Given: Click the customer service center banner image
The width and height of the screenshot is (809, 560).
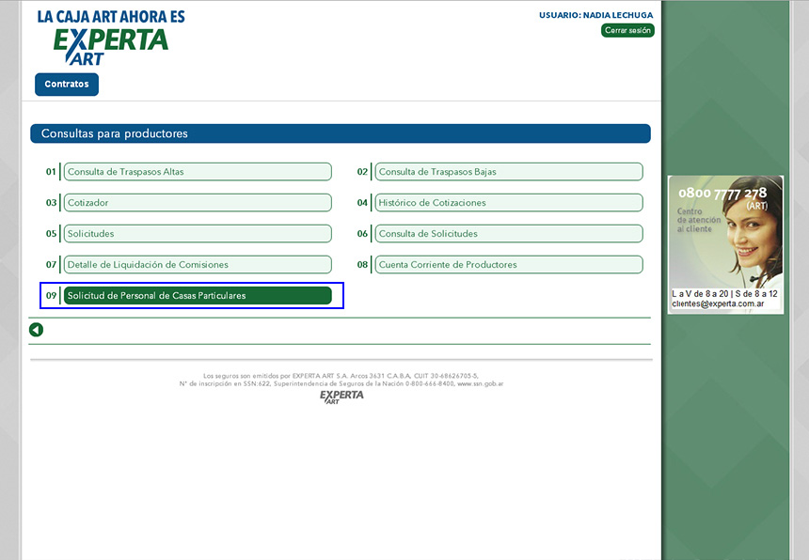Looking at the screenshot, I should [725, 244].
